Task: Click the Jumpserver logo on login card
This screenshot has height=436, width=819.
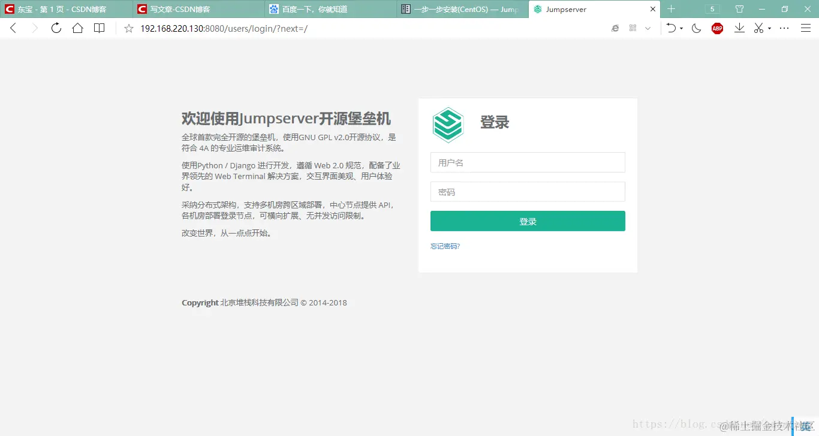Action: point(448,125)
